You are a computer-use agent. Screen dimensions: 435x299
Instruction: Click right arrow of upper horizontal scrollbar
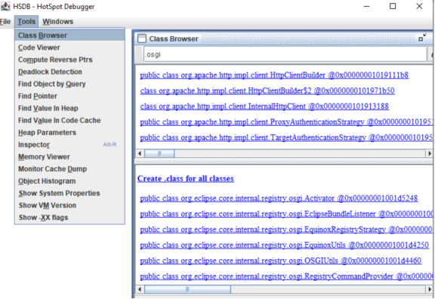tap(430, 153)
